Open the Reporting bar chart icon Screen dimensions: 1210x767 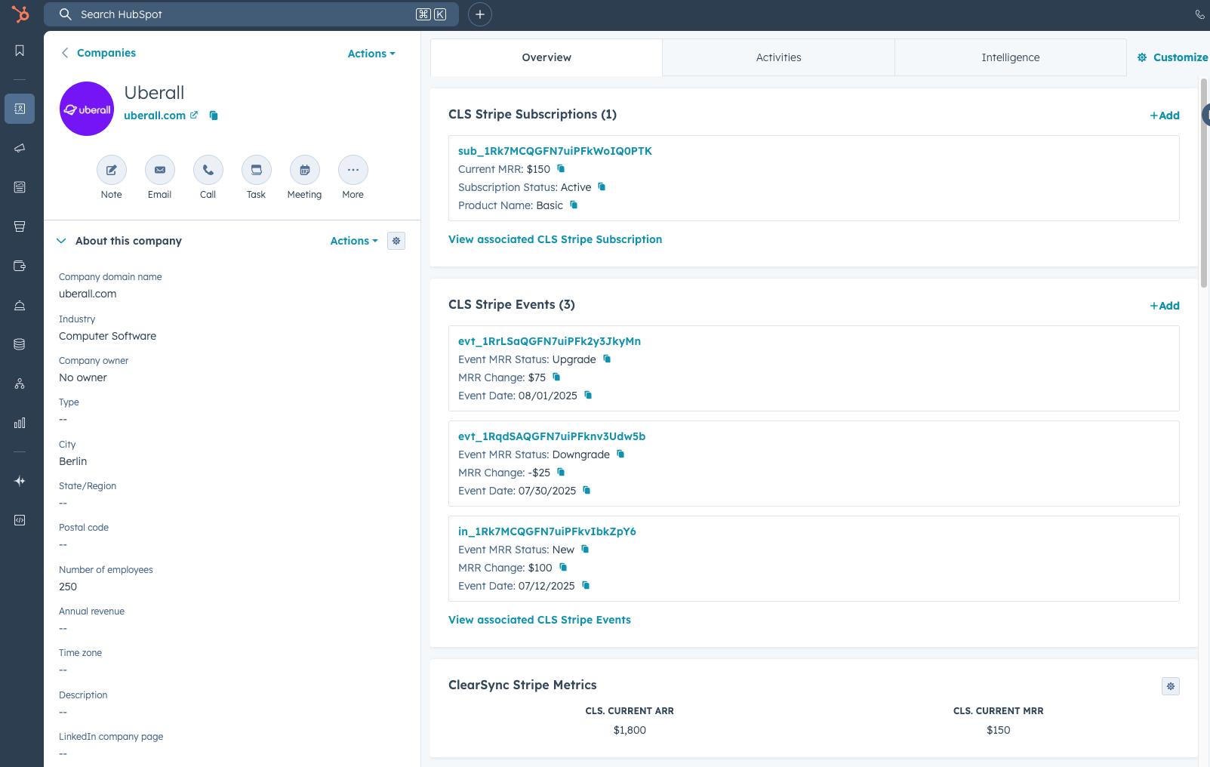20,423
